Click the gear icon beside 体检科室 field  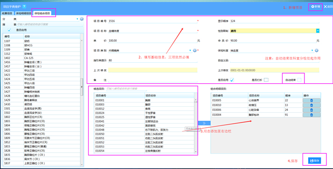point(317,51)
